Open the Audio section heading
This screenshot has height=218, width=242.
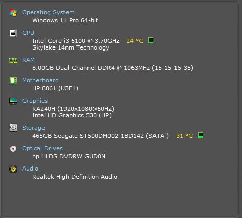click(x=30, y=168)
